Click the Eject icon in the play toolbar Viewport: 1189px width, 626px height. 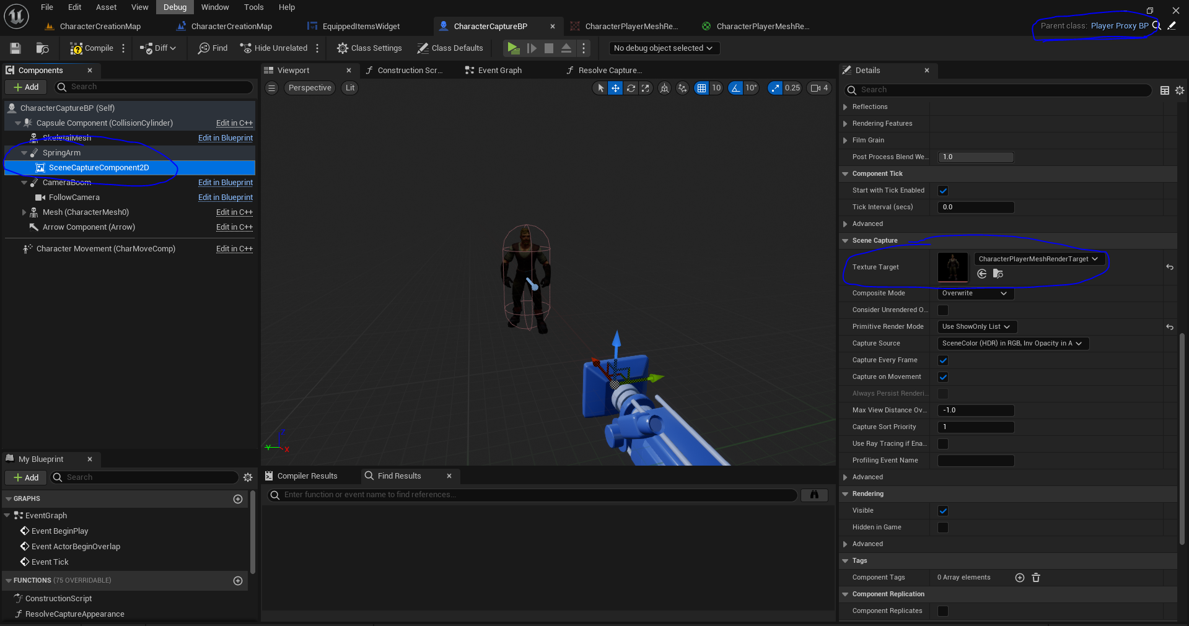566,48
